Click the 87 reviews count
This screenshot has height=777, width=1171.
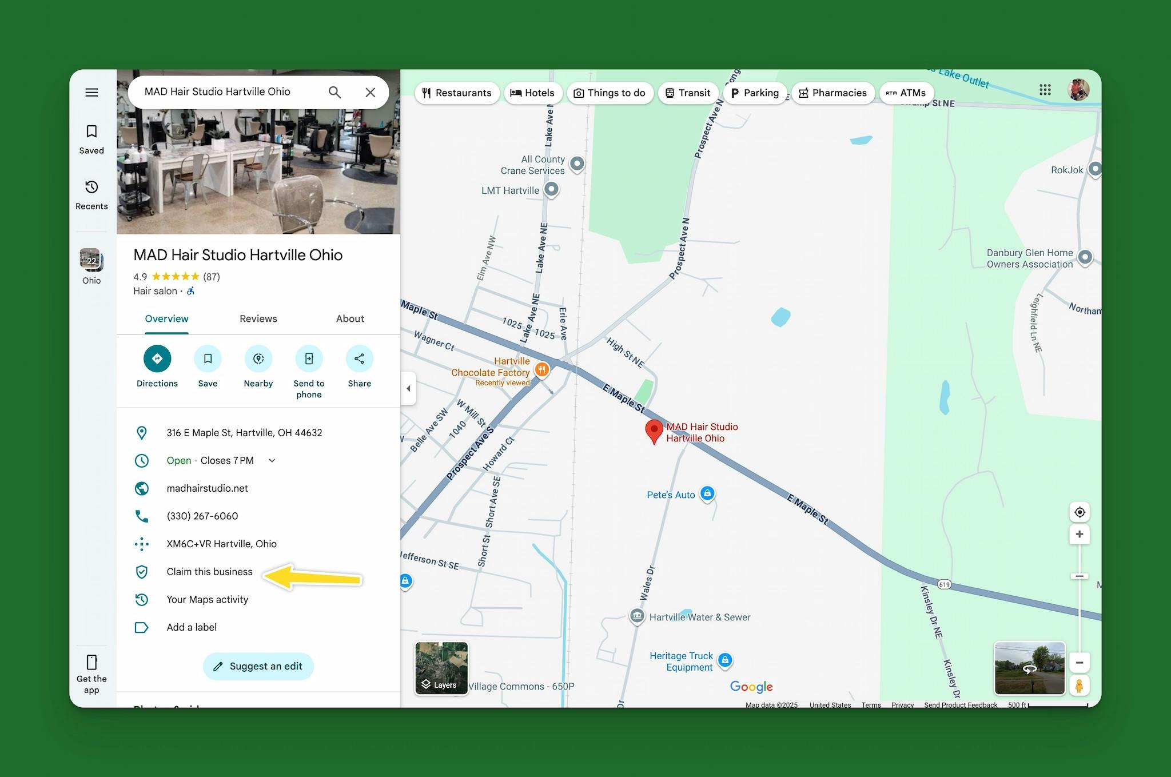[212, 277]
